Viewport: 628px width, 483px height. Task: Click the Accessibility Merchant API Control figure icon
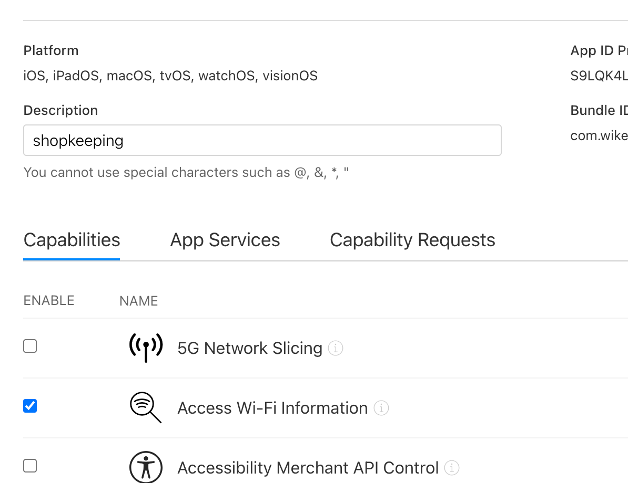tap(146, 467)
